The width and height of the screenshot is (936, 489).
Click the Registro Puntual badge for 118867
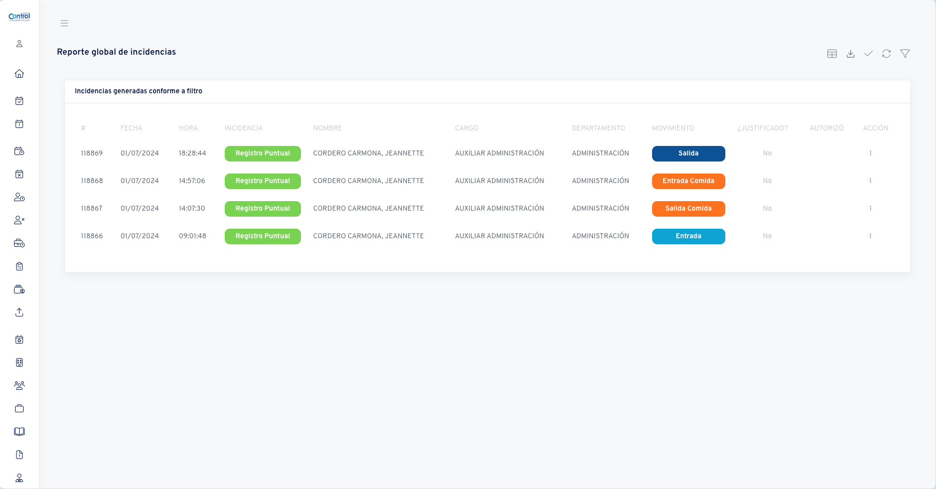[x=263, y=209]
